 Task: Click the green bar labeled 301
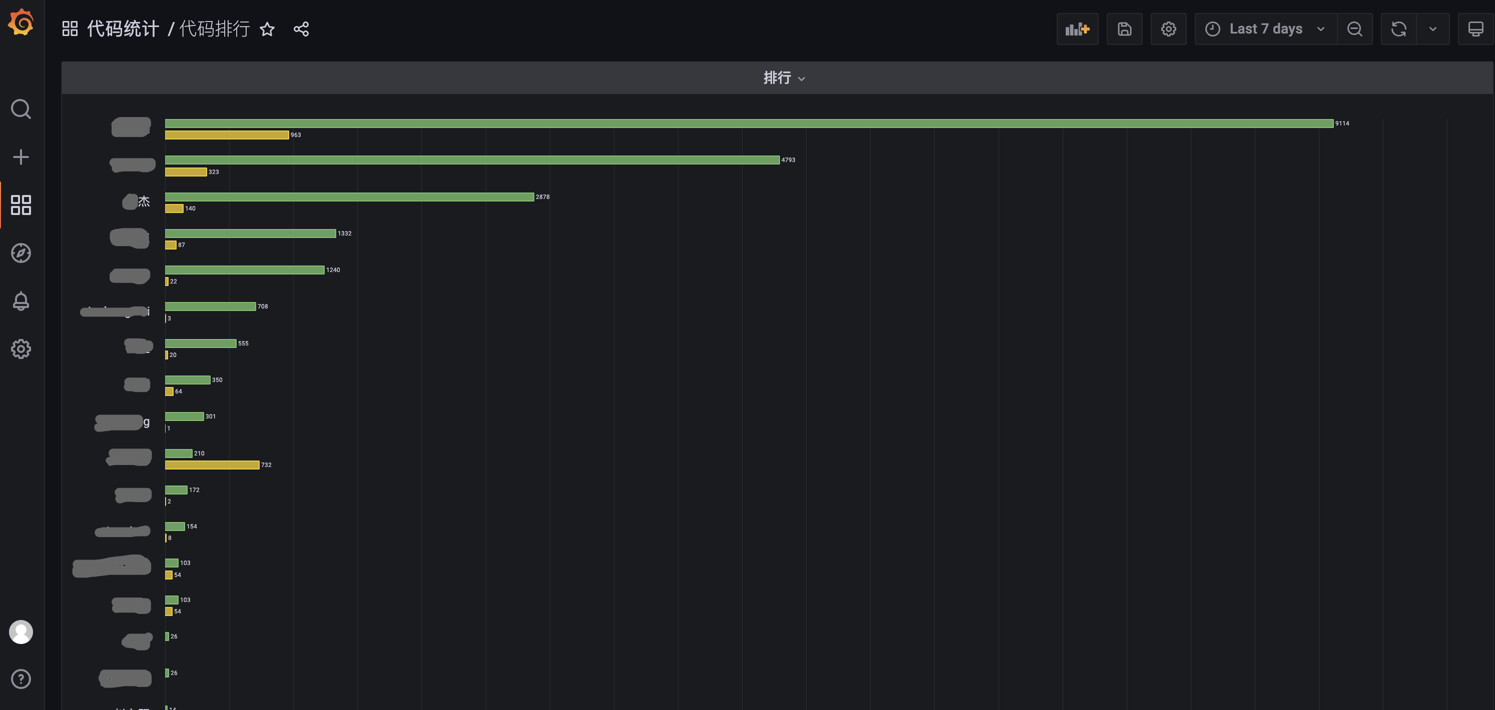click(x=185, y=416)
